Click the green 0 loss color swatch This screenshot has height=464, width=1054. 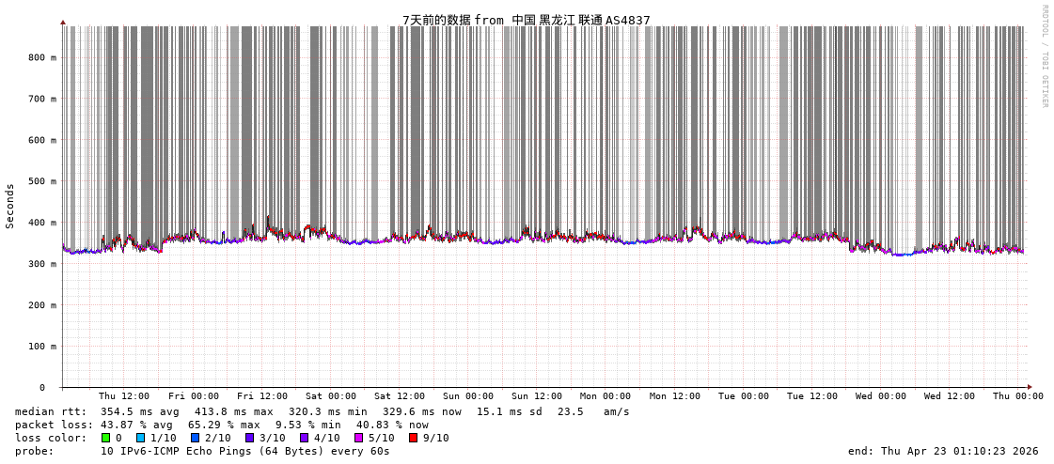(x=106, y=438)
